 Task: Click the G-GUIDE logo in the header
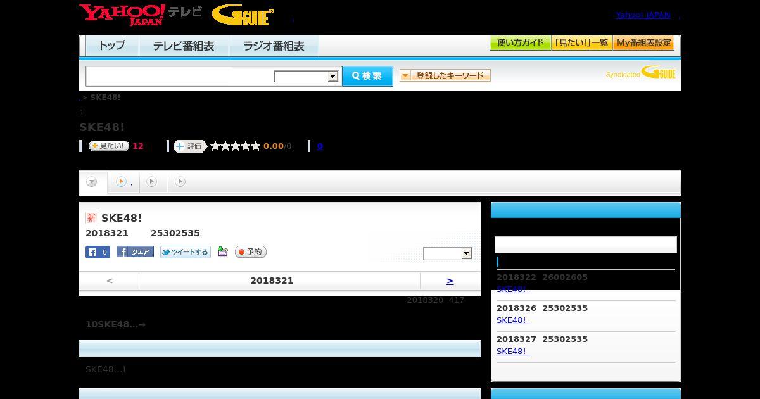click(x=243, y=15)
